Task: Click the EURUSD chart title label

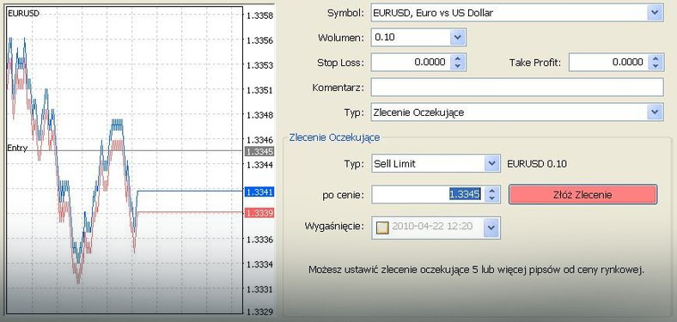Action: (23, 14)
